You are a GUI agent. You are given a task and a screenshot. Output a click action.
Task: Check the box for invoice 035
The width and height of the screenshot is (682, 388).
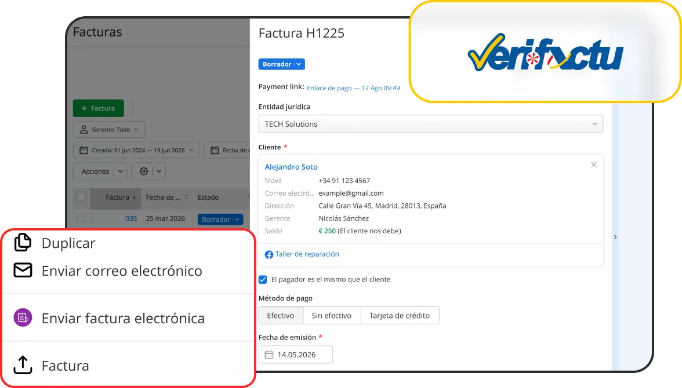pyautogui.click(x=81, y=218)
